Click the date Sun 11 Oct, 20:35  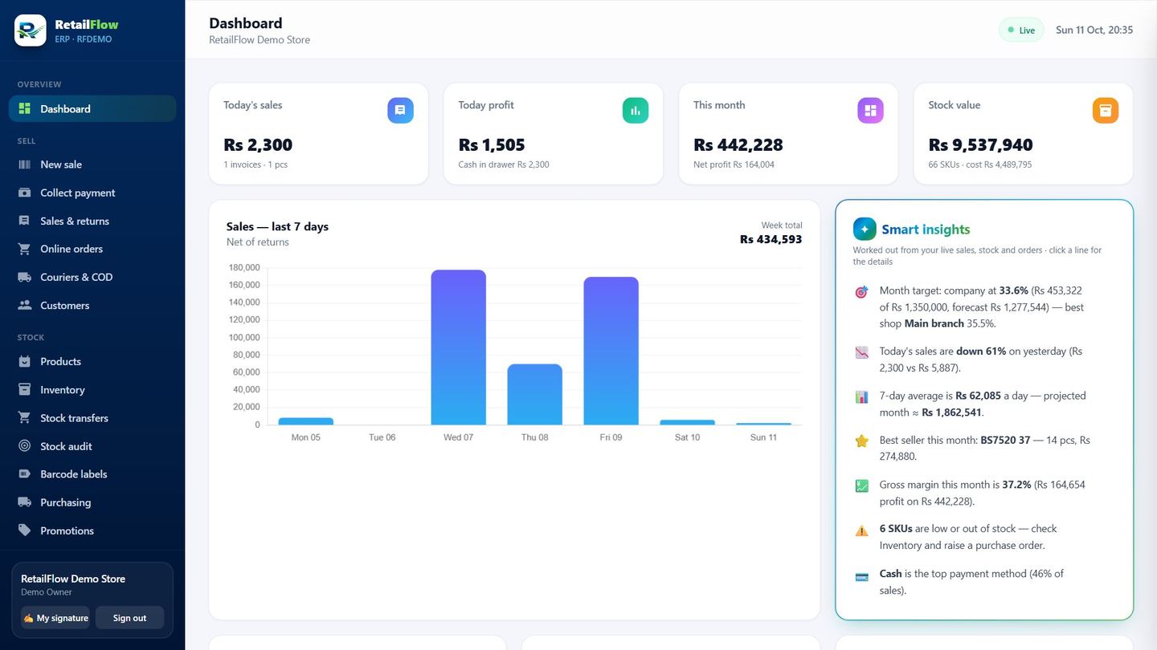tap(1094, 30)
